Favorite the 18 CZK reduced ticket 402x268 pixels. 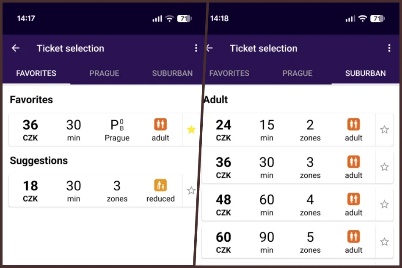tap(191, 191)
